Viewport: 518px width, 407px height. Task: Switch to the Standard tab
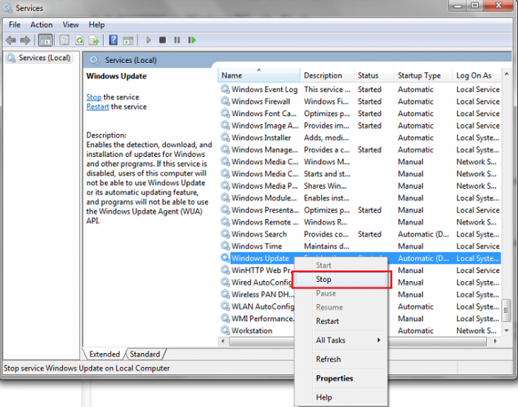(x=145, y=354)
